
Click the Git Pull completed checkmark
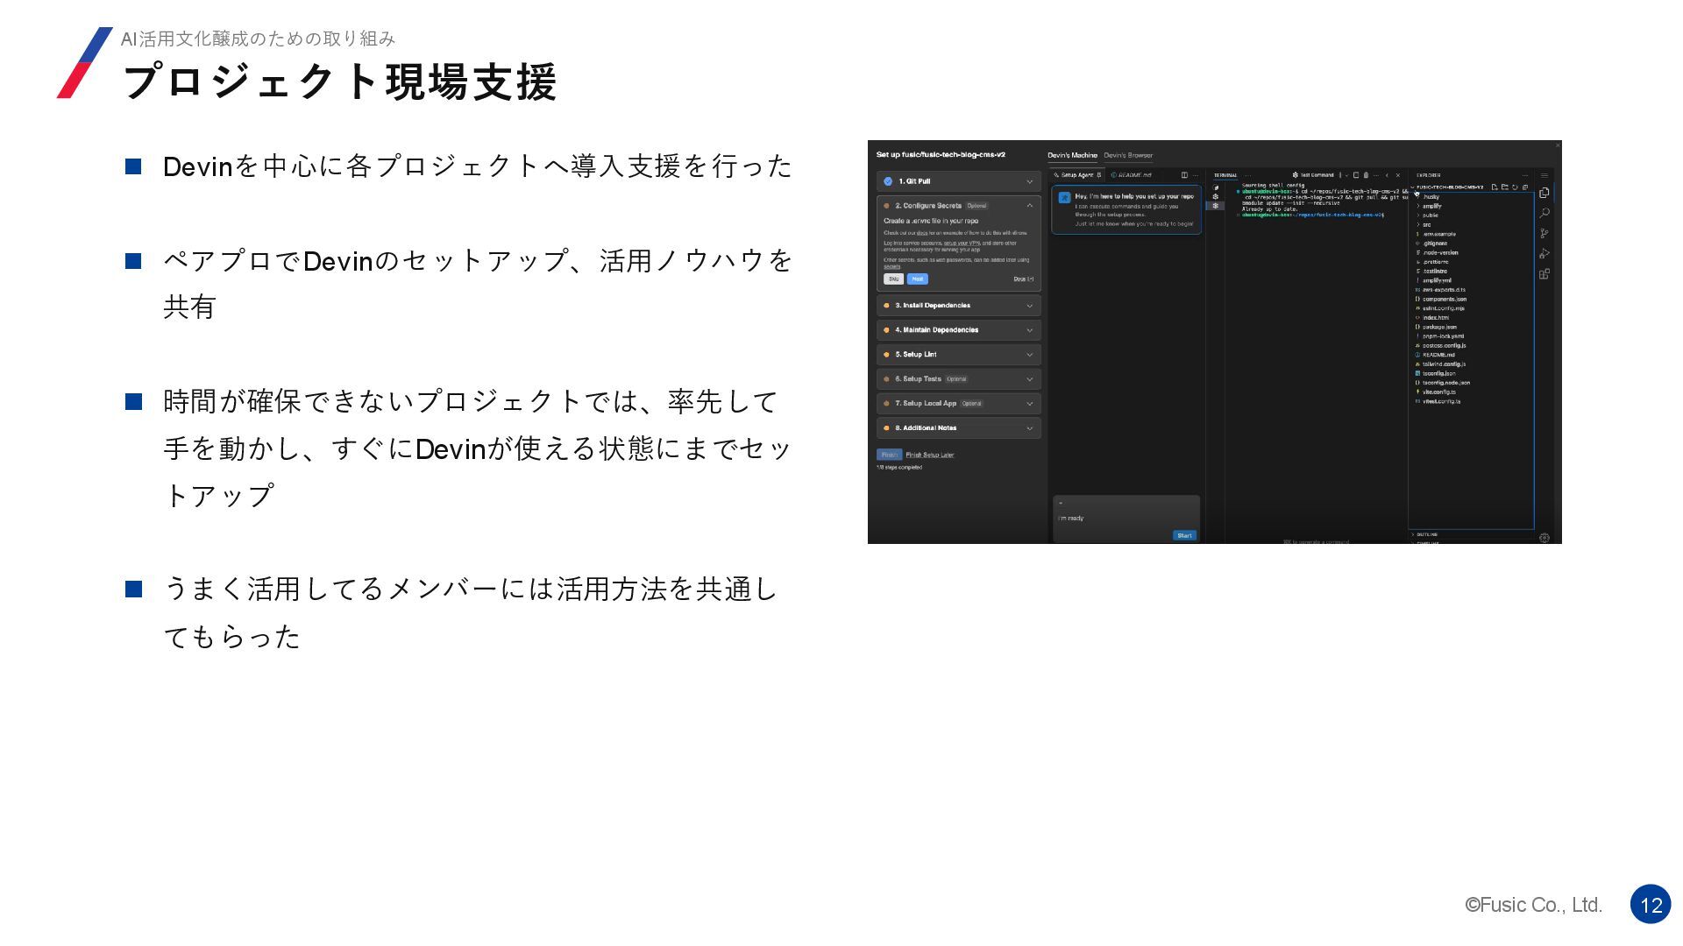[x=888, y=181]
